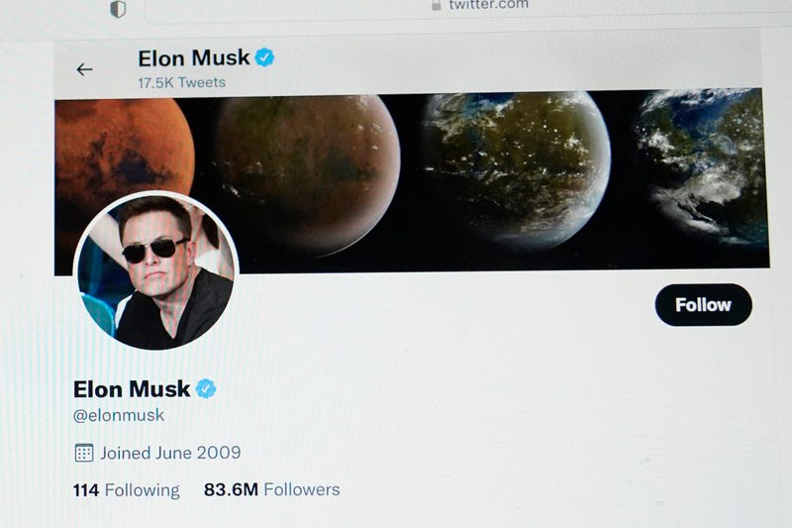The width and height of the screenshot is (792, 528).
Task: Click the 17.5K Tweets count
Action: coord(182,82)
